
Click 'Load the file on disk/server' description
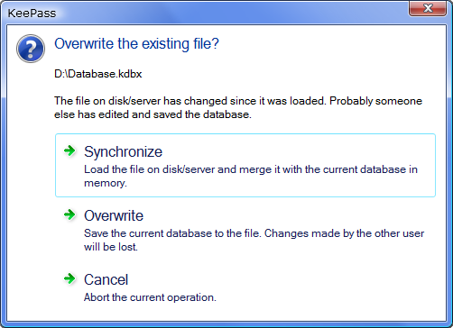click(150, 169)
